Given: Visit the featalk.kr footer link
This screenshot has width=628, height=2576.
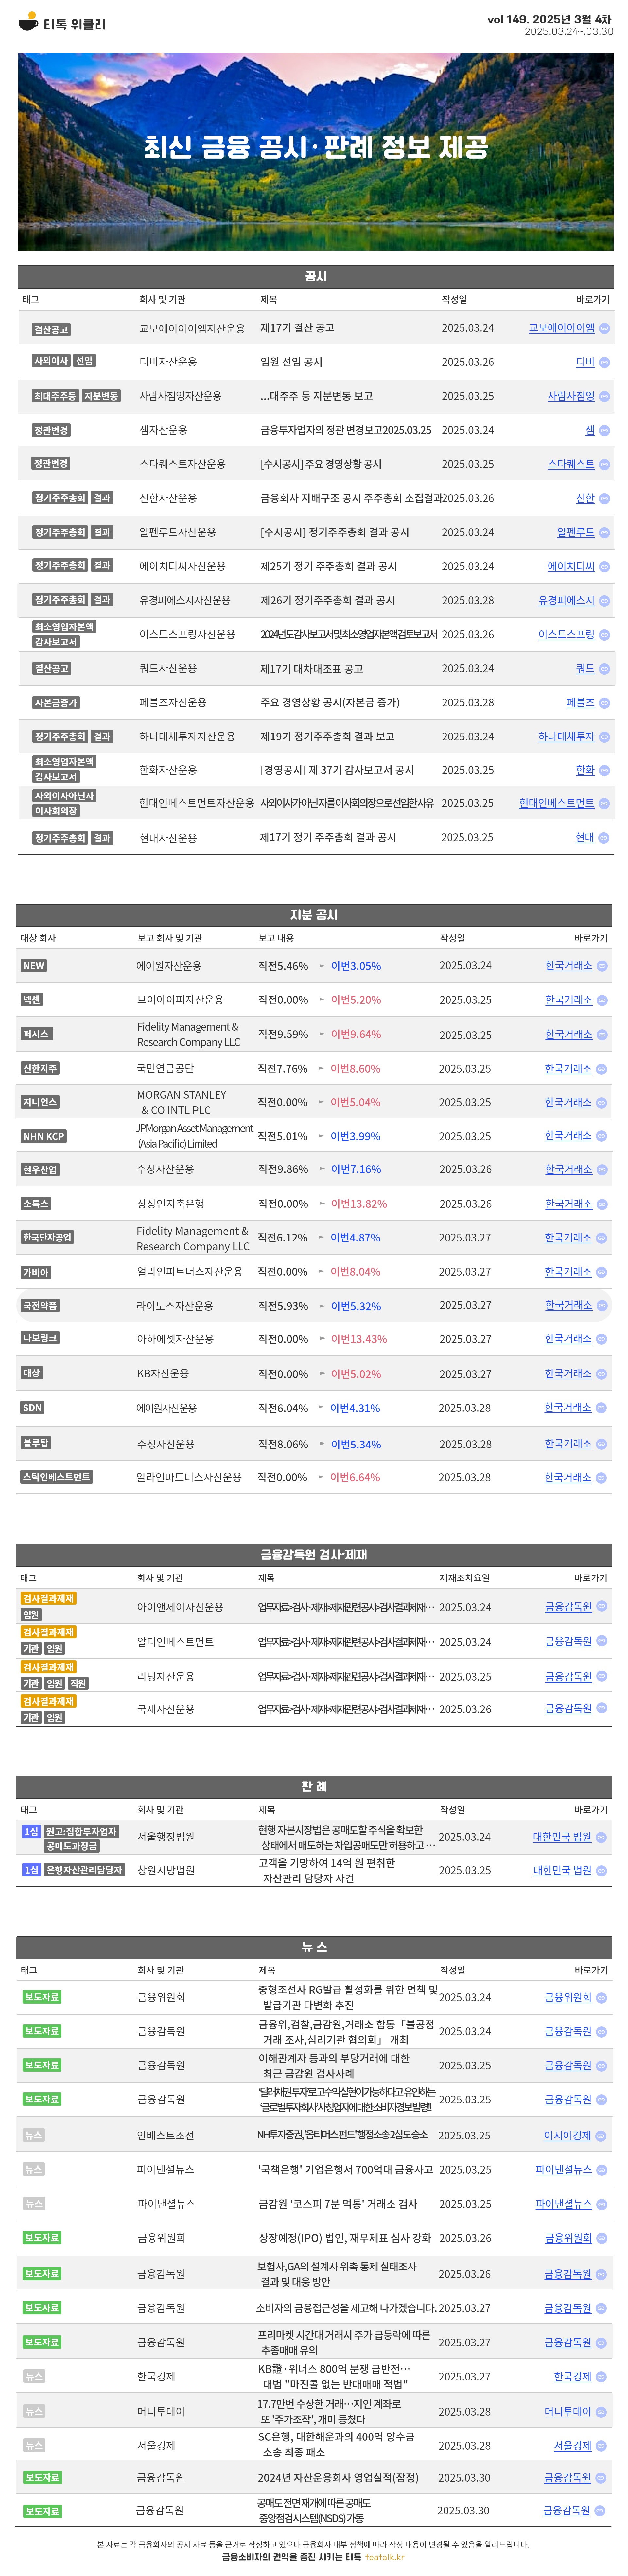Looking at the screenshot, I should click(385, 2557).
